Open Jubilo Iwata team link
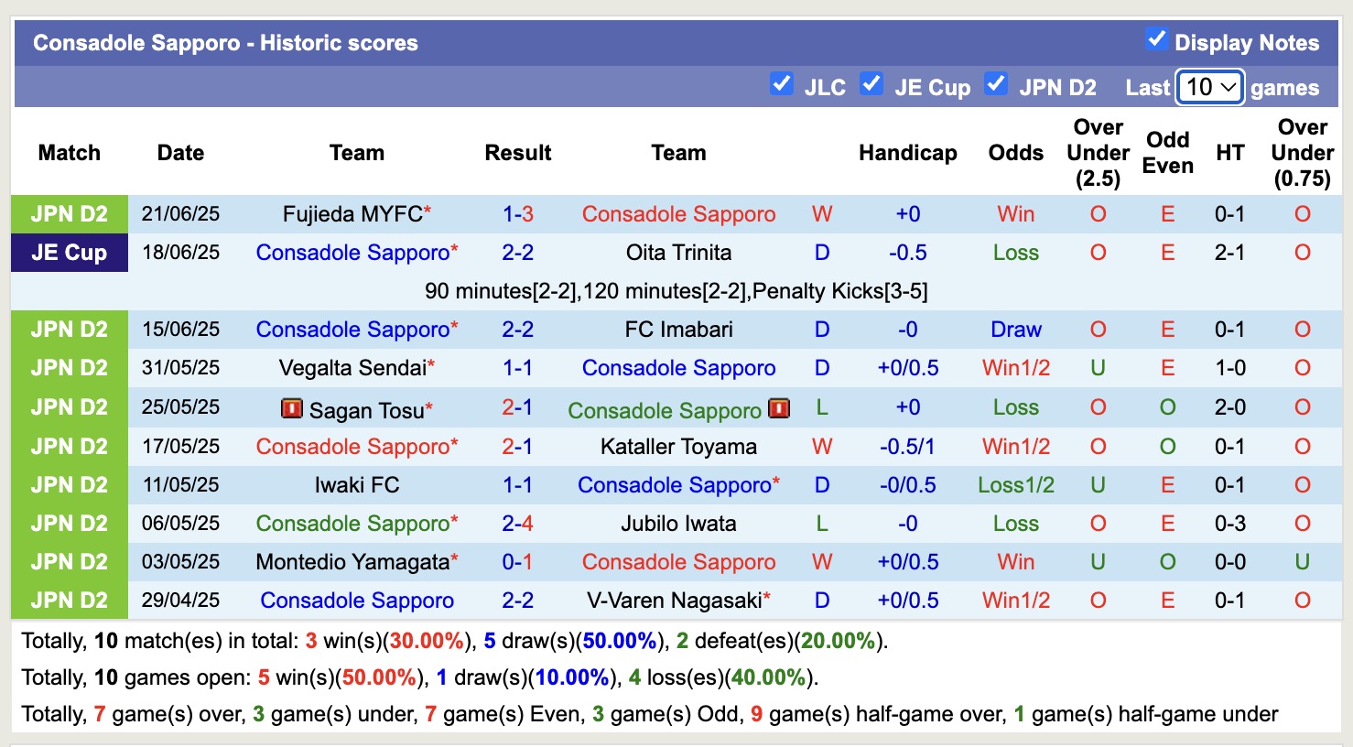This screenshot has width=1353, height=747. click(x=678, y=524)
